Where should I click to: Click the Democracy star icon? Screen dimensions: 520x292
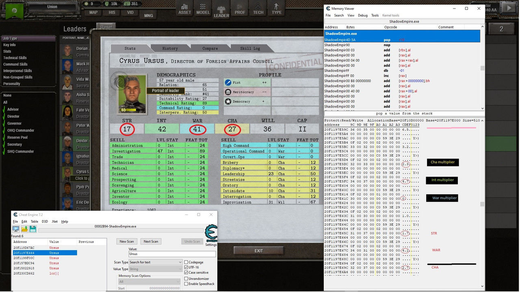pos(228,101)
